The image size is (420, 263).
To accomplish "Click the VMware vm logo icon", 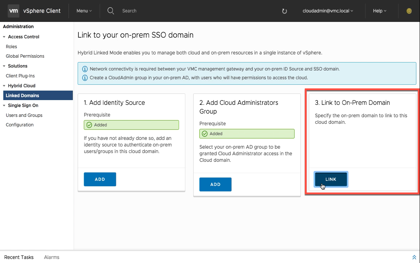I will click(x=13, y=11).
